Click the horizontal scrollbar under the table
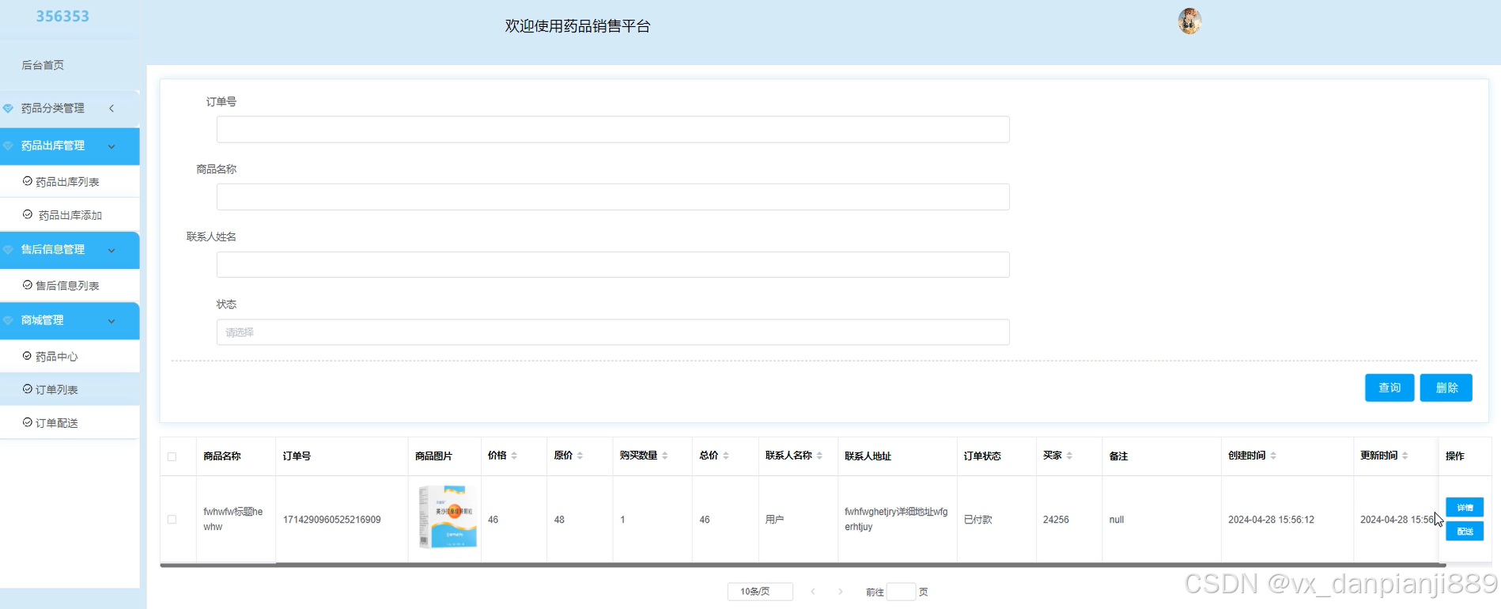This screenshot has width=1501, height=609. (x=803, y=565)
